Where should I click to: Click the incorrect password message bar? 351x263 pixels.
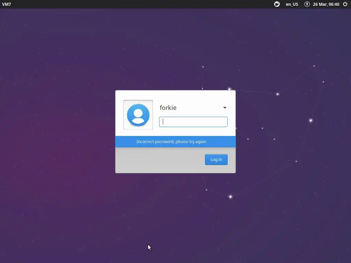tap(175, 141)
